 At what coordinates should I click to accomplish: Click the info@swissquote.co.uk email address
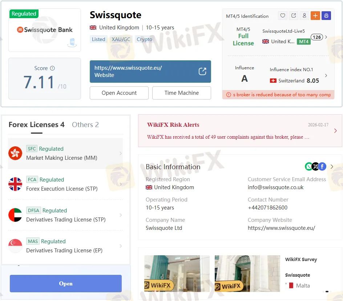[276, 187]
